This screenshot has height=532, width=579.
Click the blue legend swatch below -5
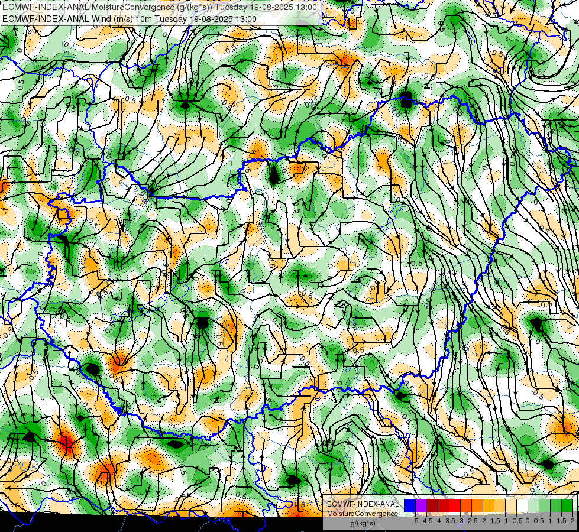point(410,506)
